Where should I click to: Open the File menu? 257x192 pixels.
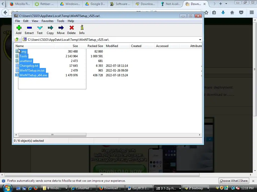point(18,21)
